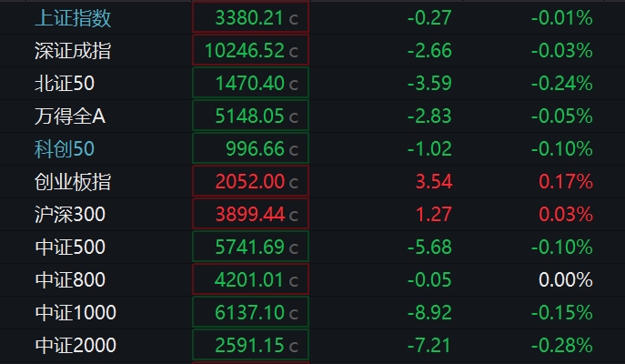
Task: Click the -0.15% percent change
Action: pyautogui.click(x=561, y=312)
